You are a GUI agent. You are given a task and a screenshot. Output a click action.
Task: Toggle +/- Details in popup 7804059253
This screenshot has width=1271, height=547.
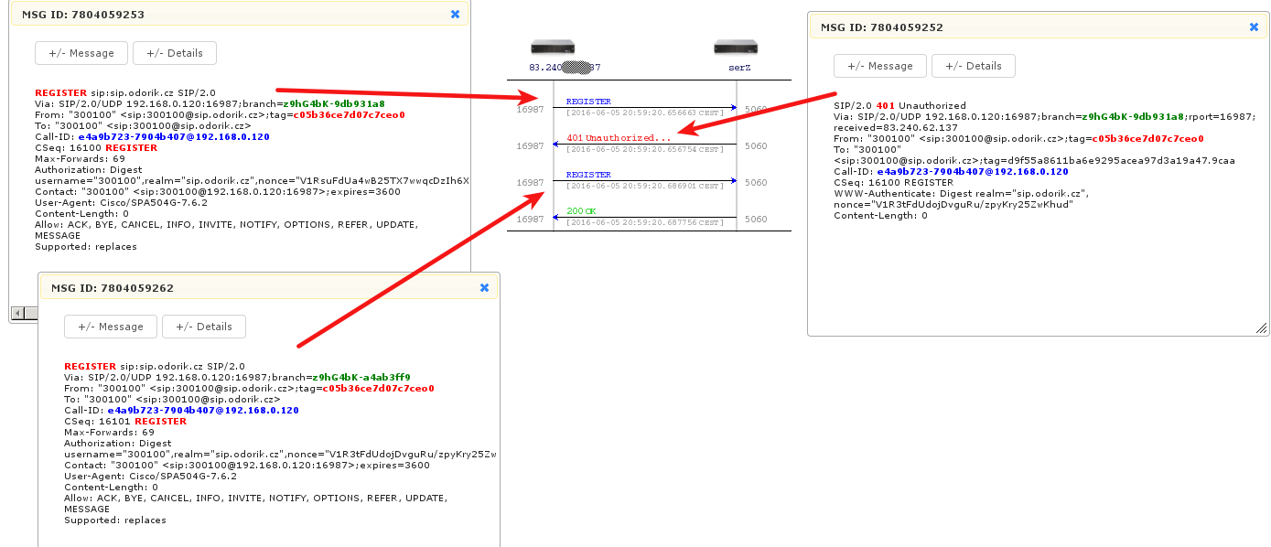coord(174,53)
